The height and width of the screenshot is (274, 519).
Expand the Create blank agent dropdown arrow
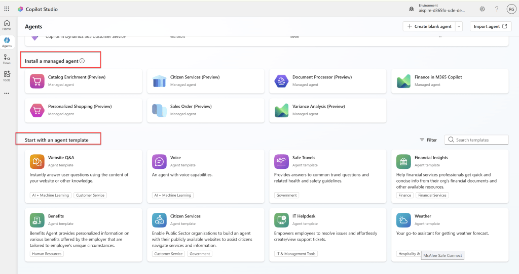tap(459, 26)
